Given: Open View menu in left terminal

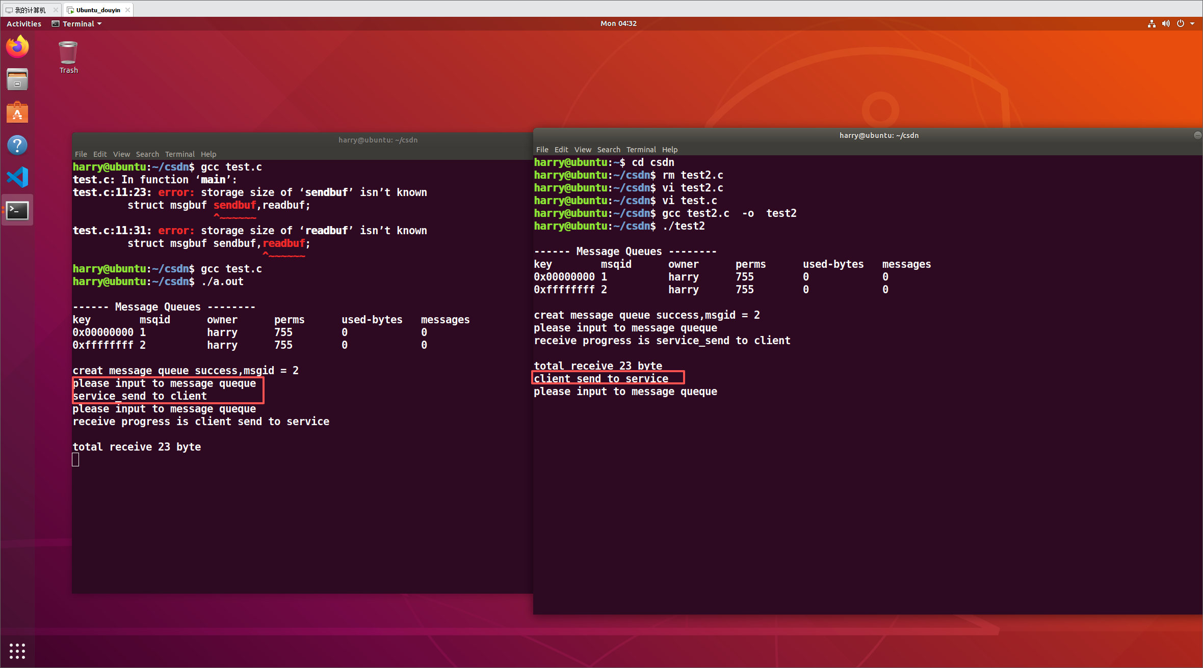Looking at the screenshot, I should tap(121, 154).
